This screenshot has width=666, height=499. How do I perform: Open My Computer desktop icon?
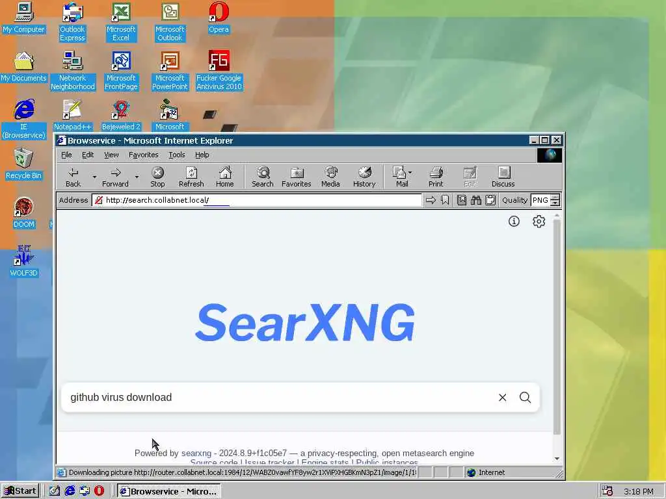tap(23, 18)
